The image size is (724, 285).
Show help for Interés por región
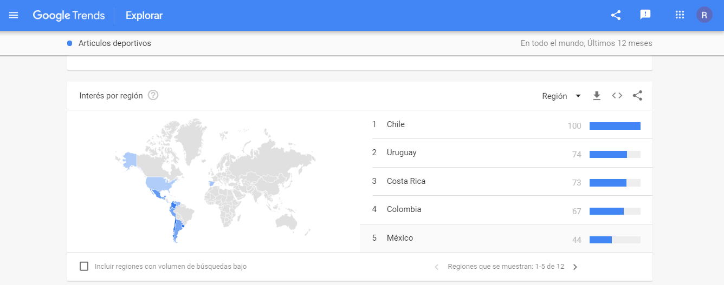(x=153, y=95)
